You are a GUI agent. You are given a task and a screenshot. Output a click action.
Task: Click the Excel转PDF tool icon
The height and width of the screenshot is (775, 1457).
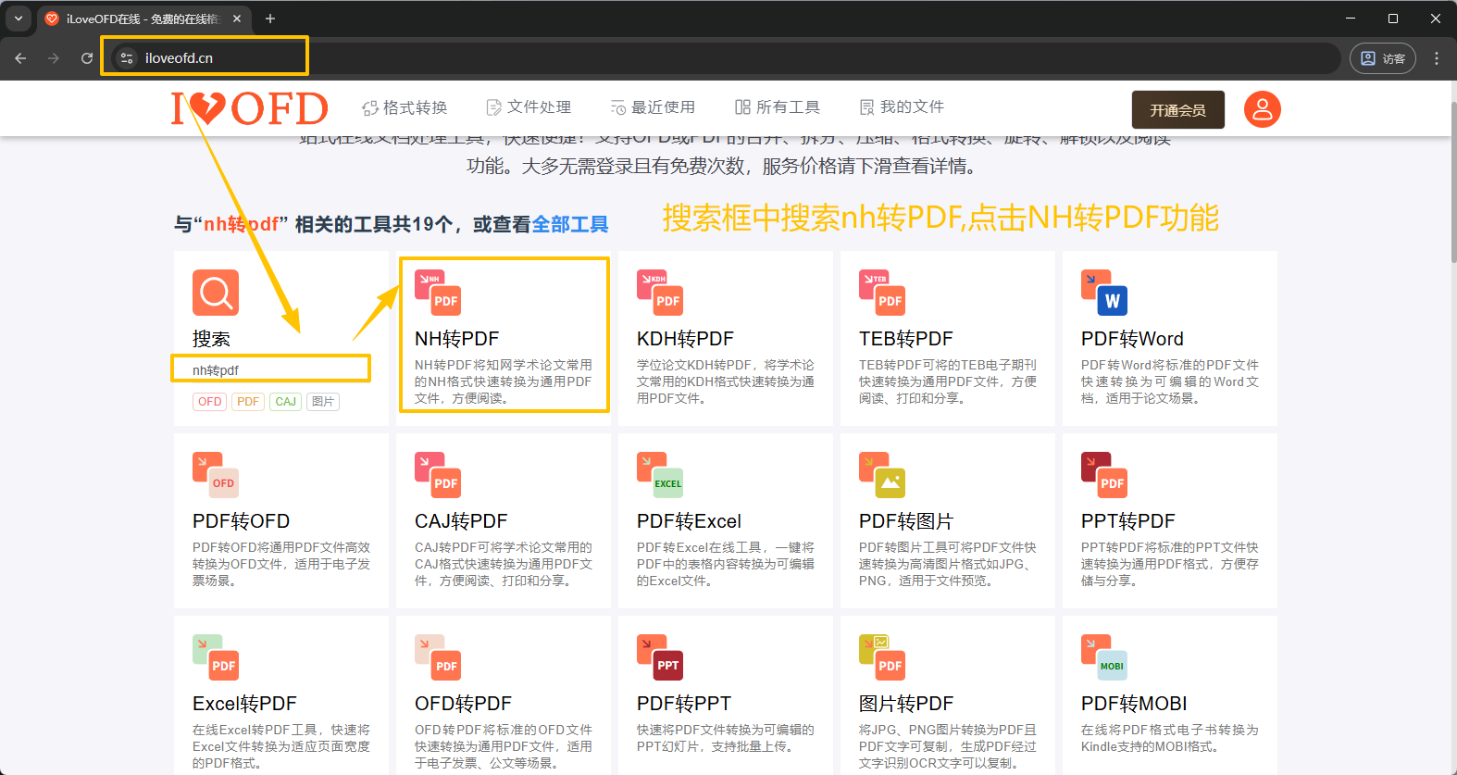pos(216,657)
